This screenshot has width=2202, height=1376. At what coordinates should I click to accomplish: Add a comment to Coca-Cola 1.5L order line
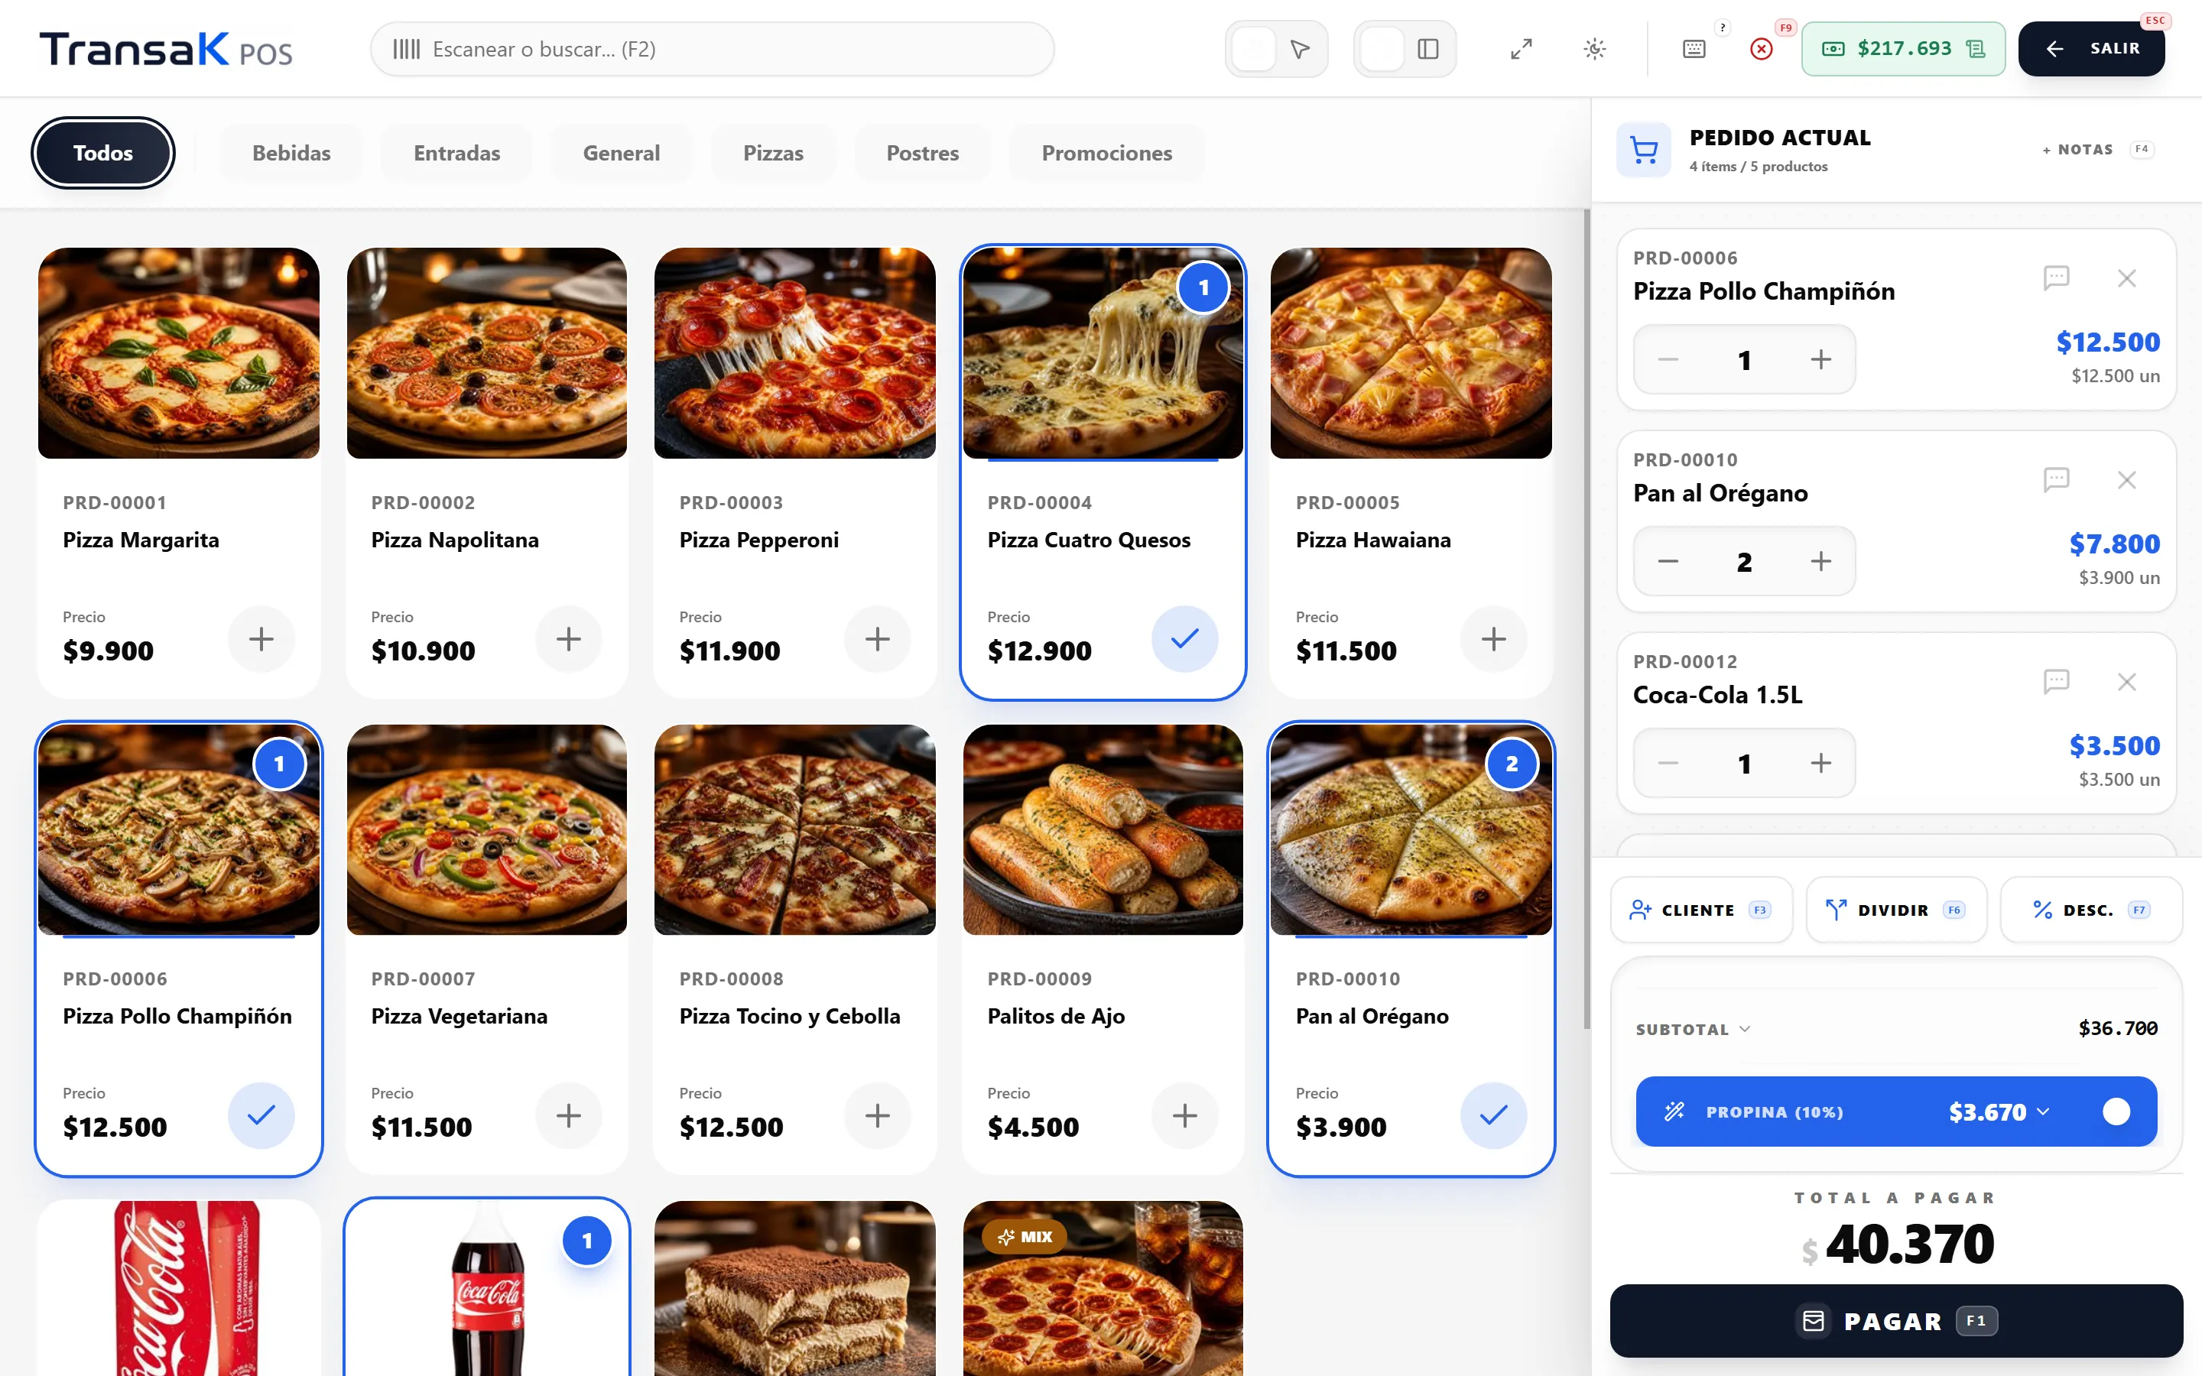[x=2057, y=682]
